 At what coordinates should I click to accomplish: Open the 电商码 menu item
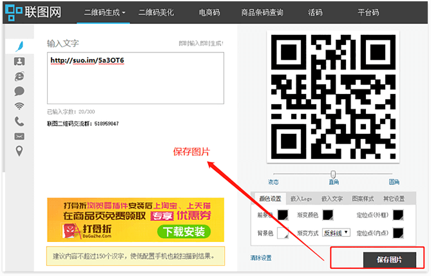pyautogui.click(x=209, y=13)
